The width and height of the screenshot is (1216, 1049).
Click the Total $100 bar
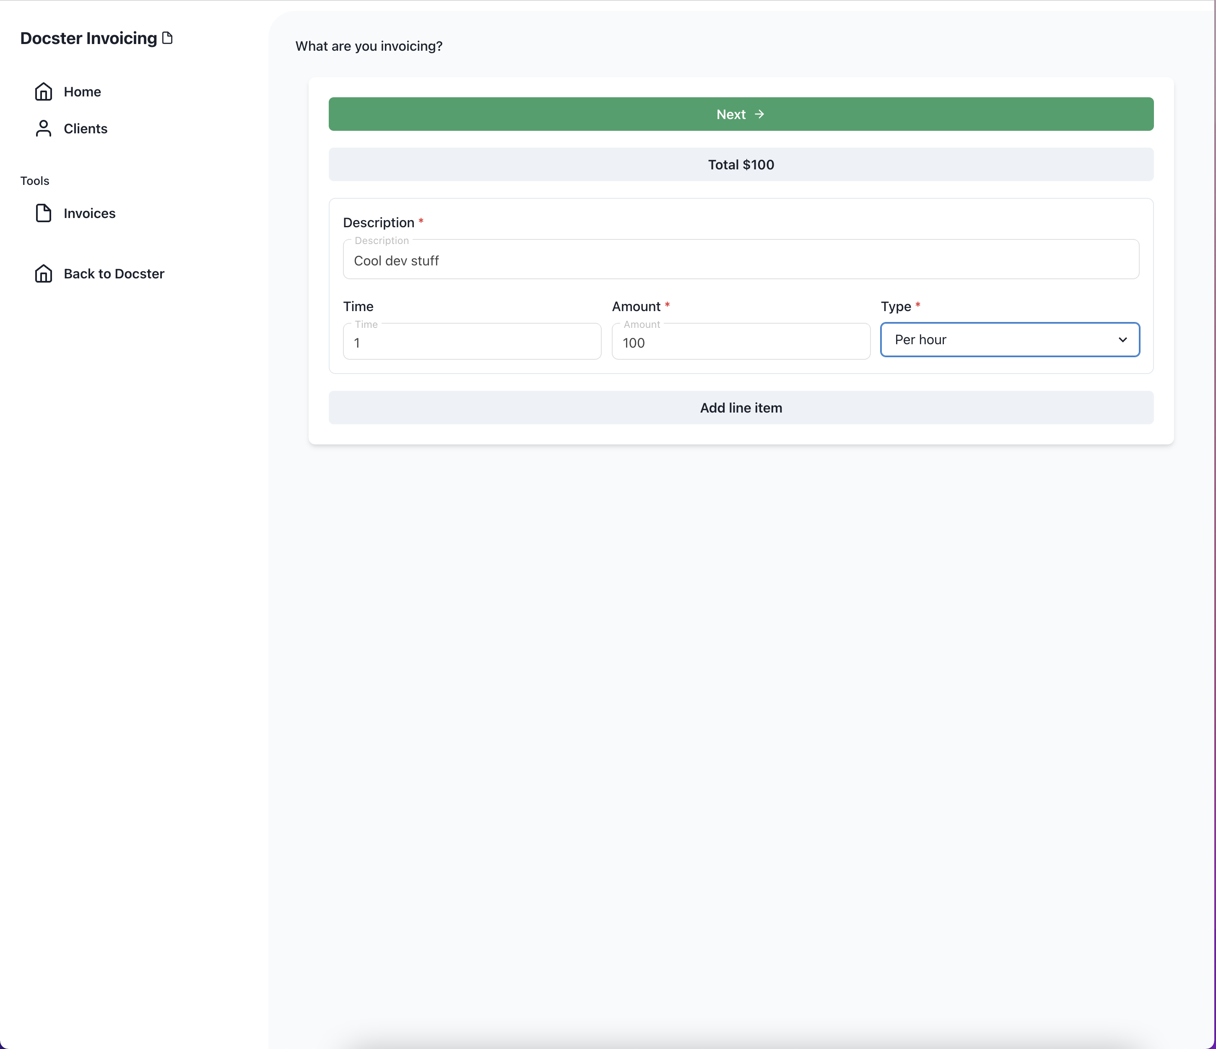click(x=740, y=165)
